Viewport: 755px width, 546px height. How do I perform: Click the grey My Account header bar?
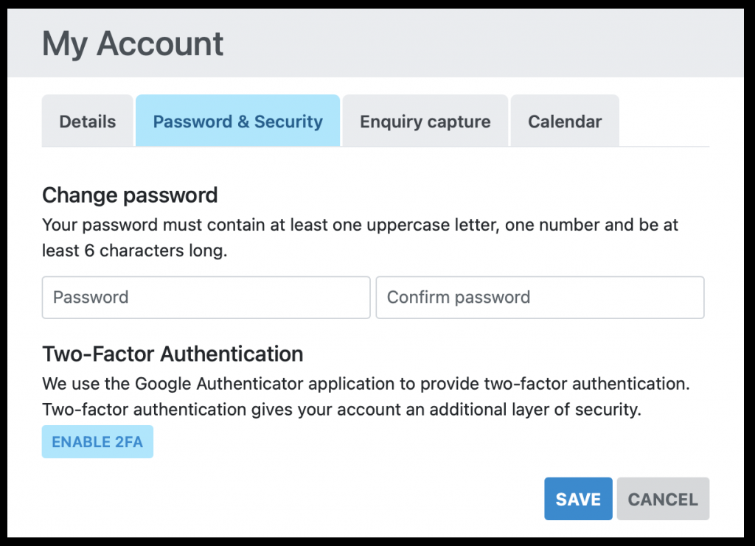point(479,44)
